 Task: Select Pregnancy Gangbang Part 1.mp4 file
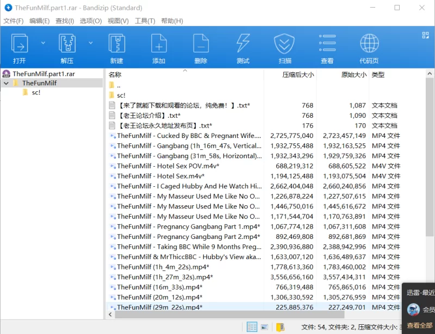(x=189, y=226)
